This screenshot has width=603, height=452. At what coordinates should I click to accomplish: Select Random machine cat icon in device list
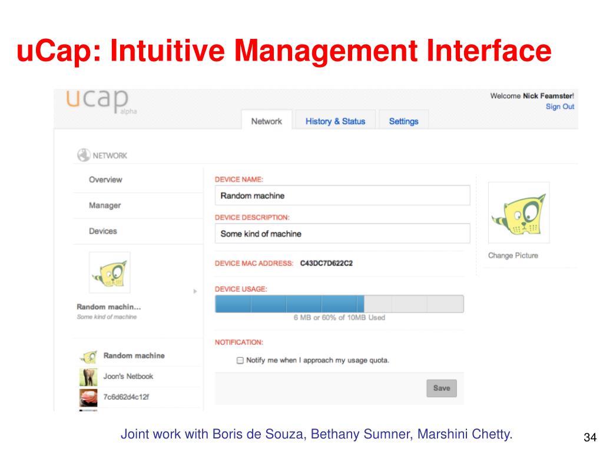point(88,357)
